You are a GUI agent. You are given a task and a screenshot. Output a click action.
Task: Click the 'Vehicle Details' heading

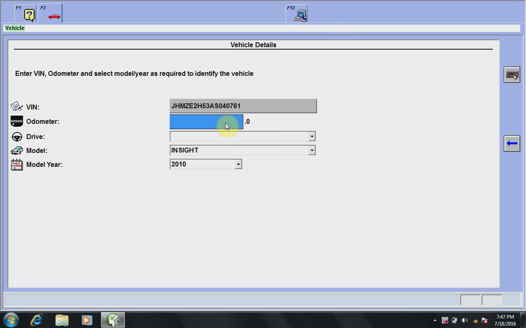[253, 45]
